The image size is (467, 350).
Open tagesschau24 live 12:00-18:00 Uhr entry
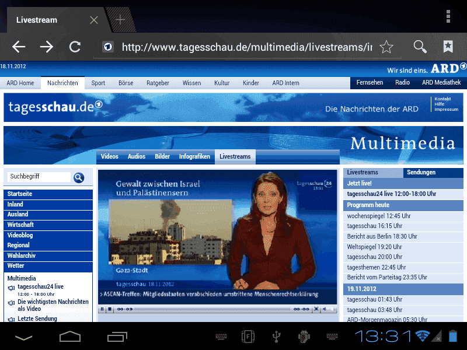point(403,194)
